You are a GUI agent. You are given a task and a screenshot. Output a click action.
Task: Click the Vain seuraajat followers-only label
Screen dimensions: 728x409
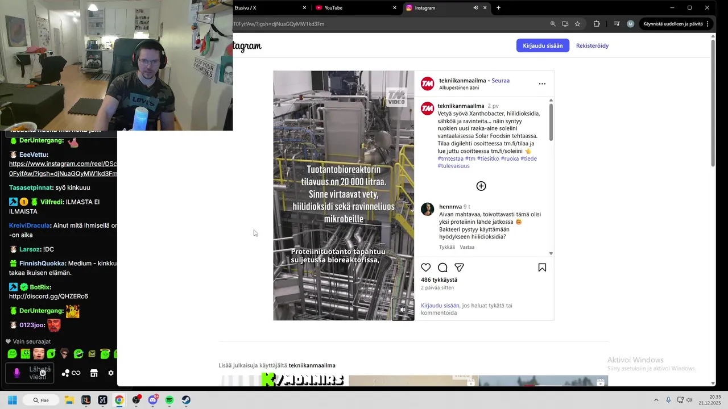32,341
